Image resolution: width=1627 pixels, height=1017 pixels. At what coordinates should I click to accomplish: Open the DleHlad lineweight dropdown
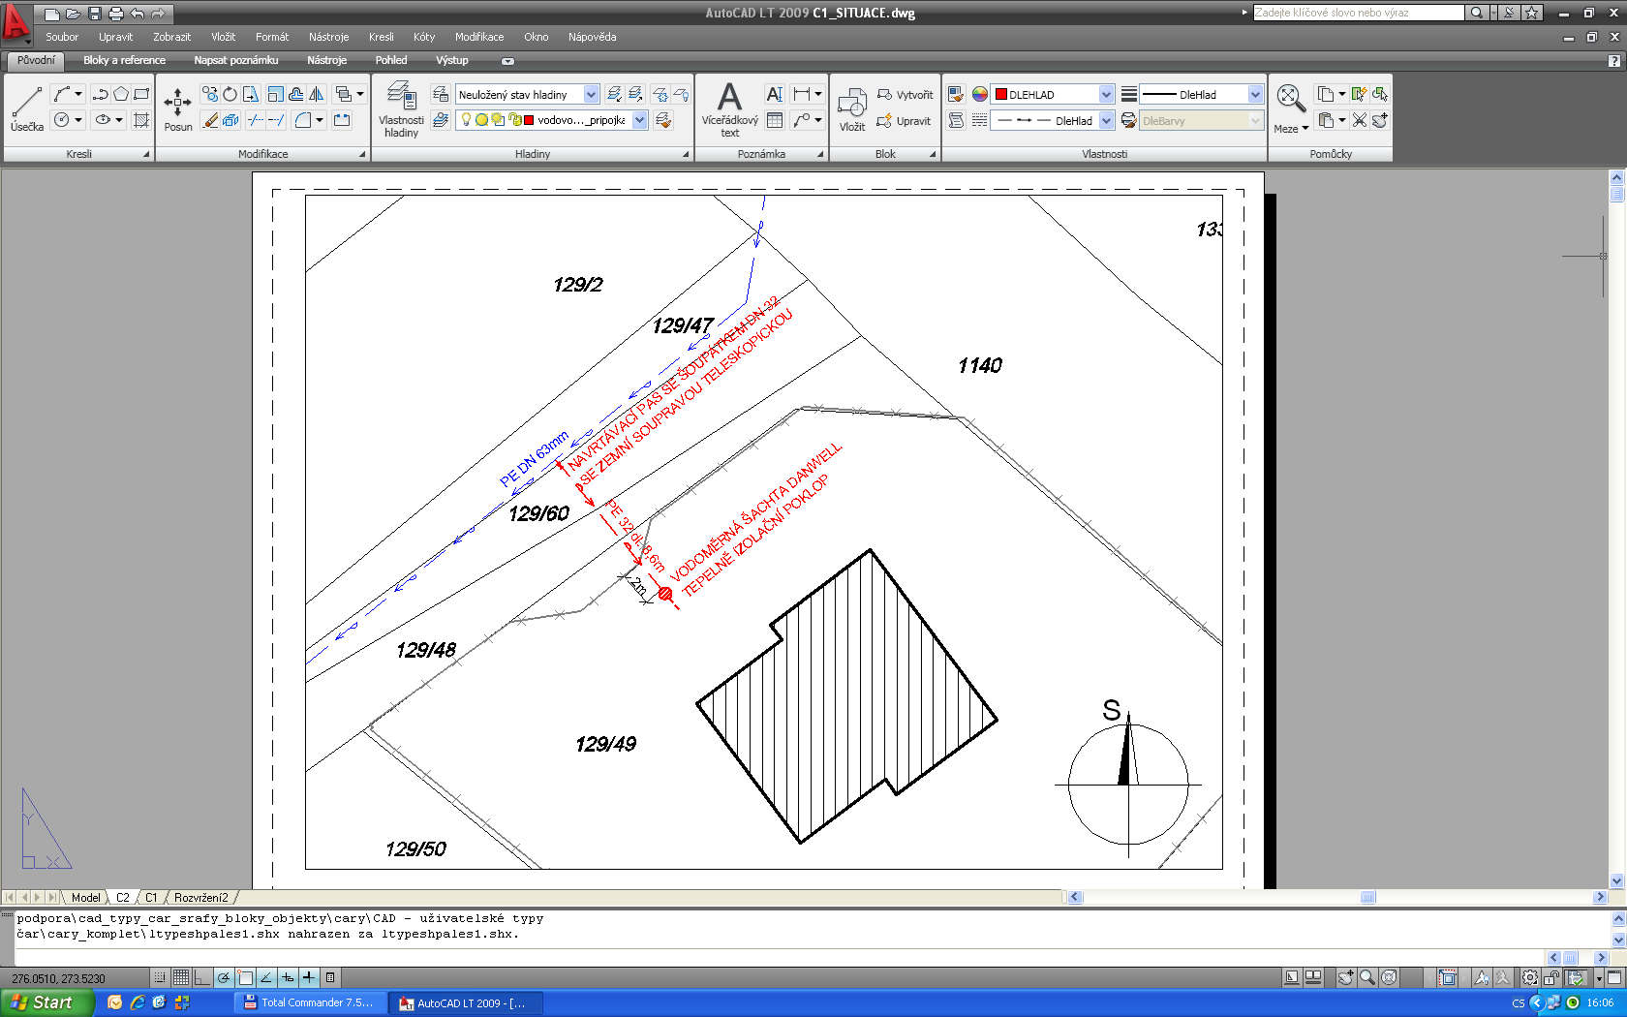(1255, 94)
